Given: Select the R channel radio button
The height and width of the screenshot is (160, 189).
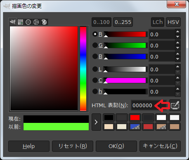Looking at the screenshot, I should 95,34.
